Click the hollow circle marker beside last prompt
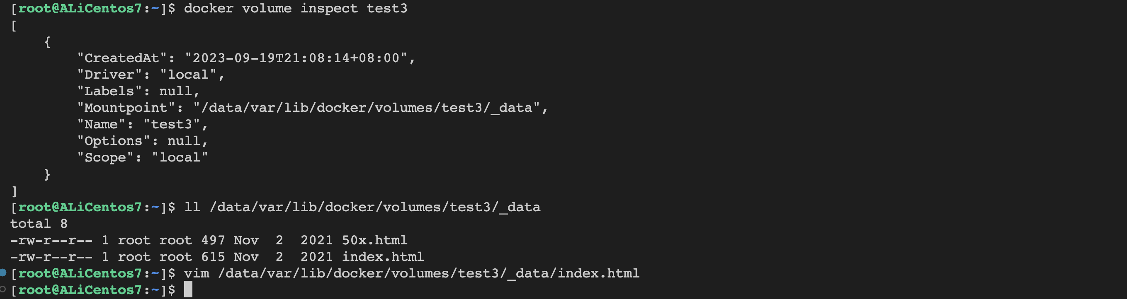Viewport: 1127px width, 299px height. coord(3,289)
